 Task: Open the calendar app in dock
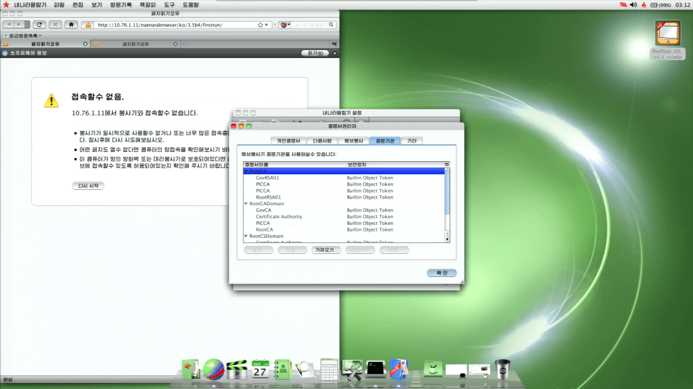[260, 369]
